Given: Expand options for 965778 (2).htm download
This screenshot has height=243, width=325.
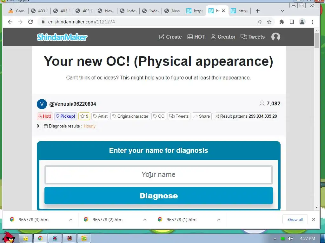Looking at the screenshot, I should tap(145, 220).
